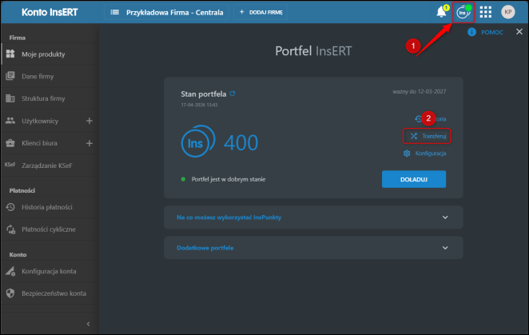Open the apps grid launcher
Image resolution: width=529 pixels, height=335 pixels.
tap(486, 12)
